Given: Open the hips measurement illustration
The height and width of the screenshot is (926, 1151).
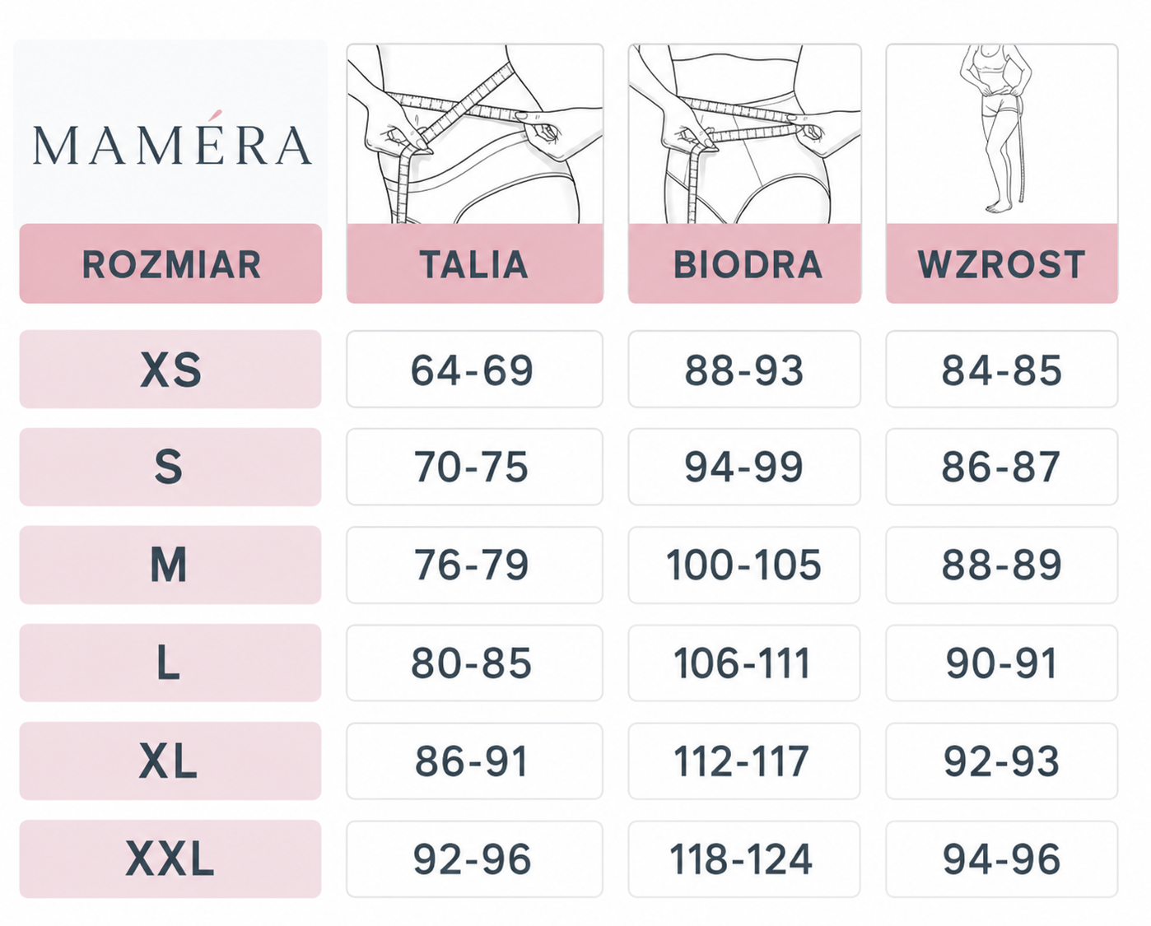Looking at the screenshot, I should click(745, 134).
